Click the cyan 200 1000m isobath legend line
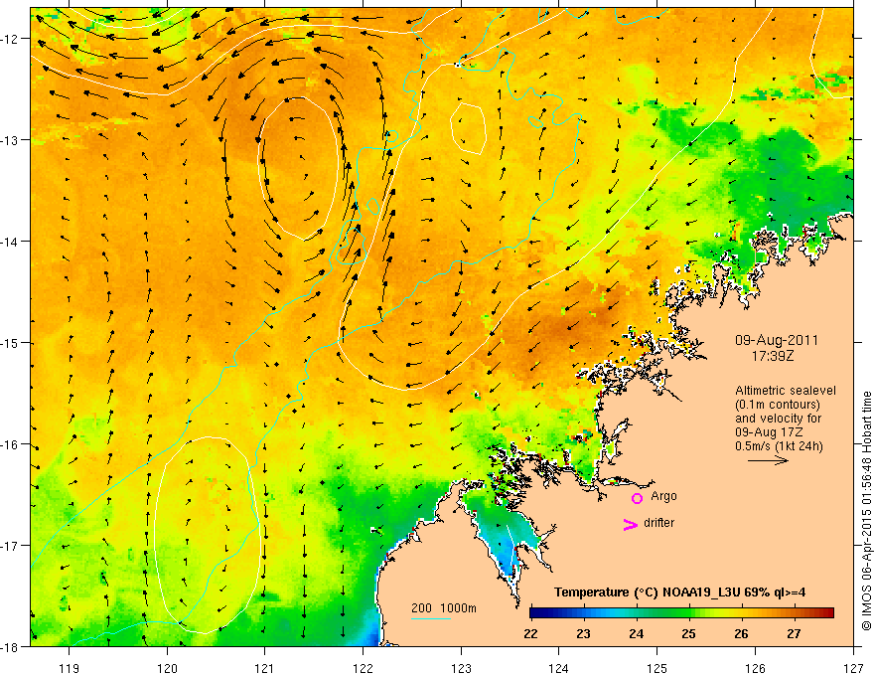 pyautogui.click(x=431, y=618)
